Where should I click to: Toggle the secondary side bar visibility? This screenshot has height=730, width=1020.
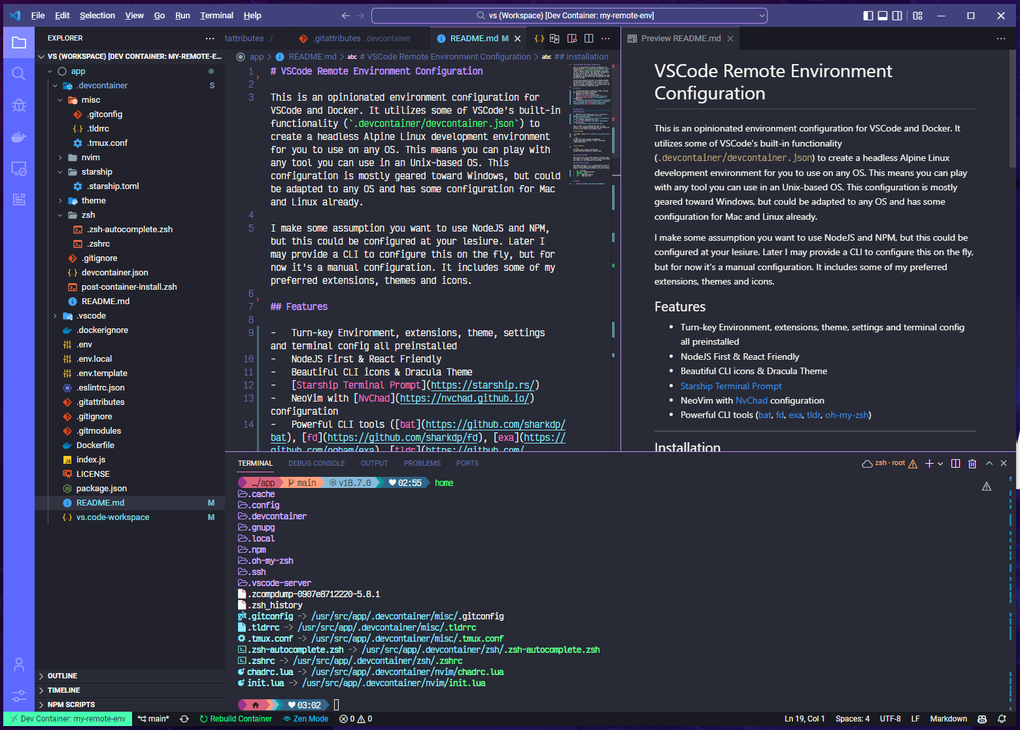(x=897, y=16)
